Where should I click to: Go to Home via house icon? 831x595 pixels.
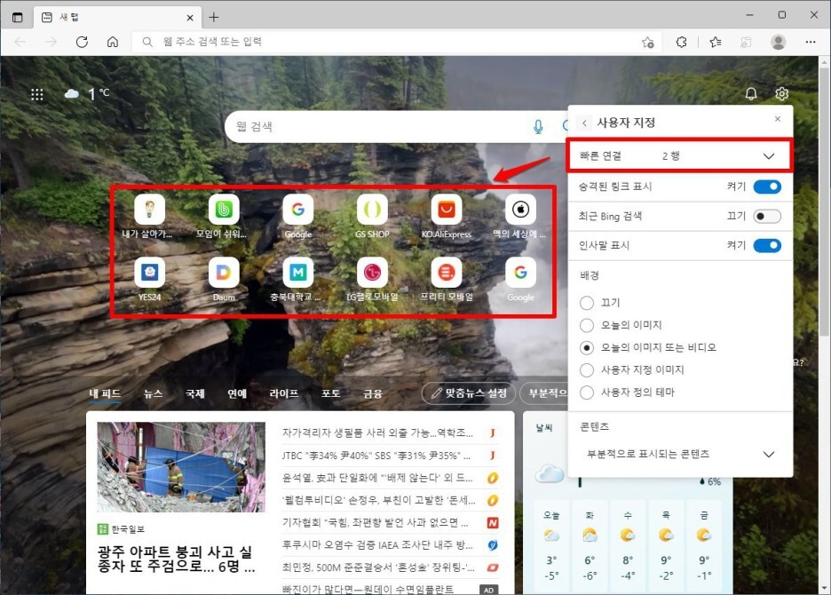click(x=113, y=42)
